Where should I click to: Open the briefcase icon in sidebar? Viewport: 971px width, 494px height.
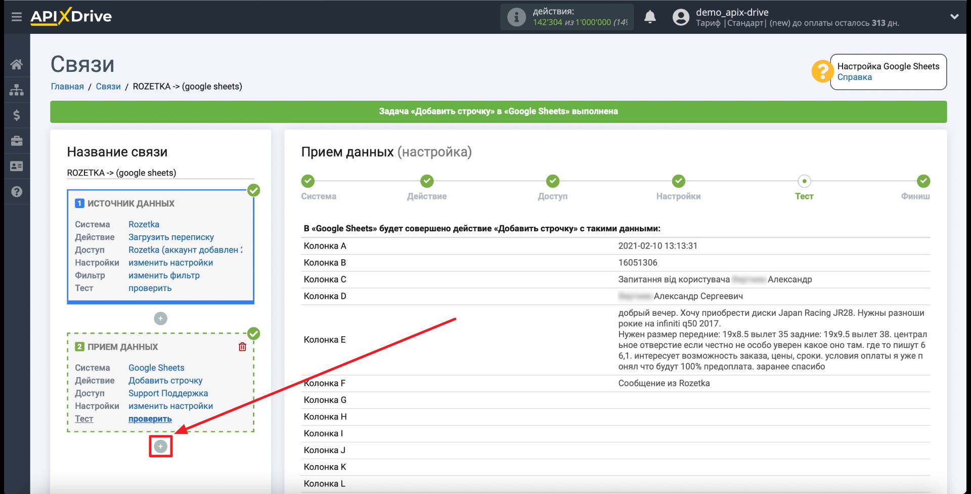click(x=17, y=141)
